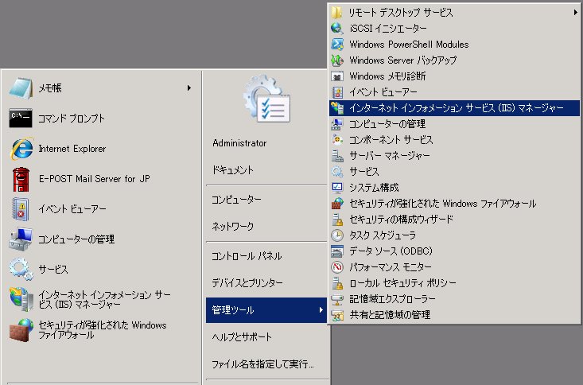Click pinned Windows ファイアウォール brick icon in left pane
This screenshot has width=583, height=385.
(x=21, y=329)
